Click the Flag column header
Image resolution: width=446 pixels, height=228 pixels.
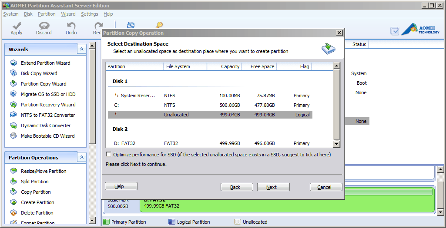coord(294,66)
